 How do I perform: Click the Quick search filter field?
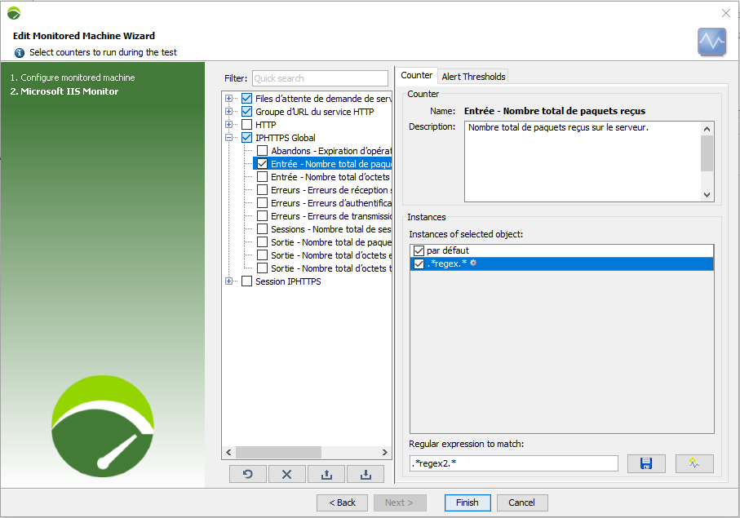[320, 78]
